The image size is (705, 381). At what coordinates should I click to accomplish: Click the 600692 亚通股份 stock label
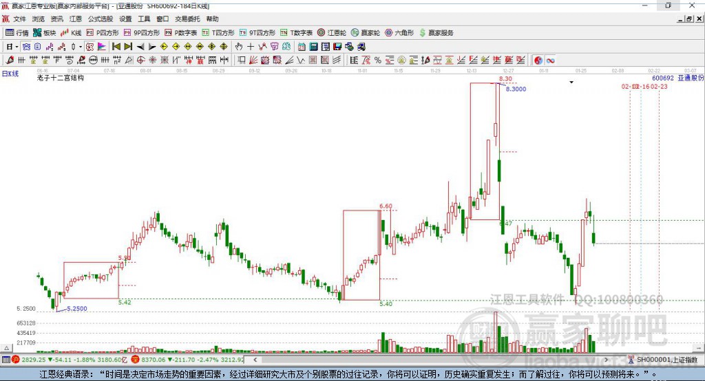(x=677, y=78)
